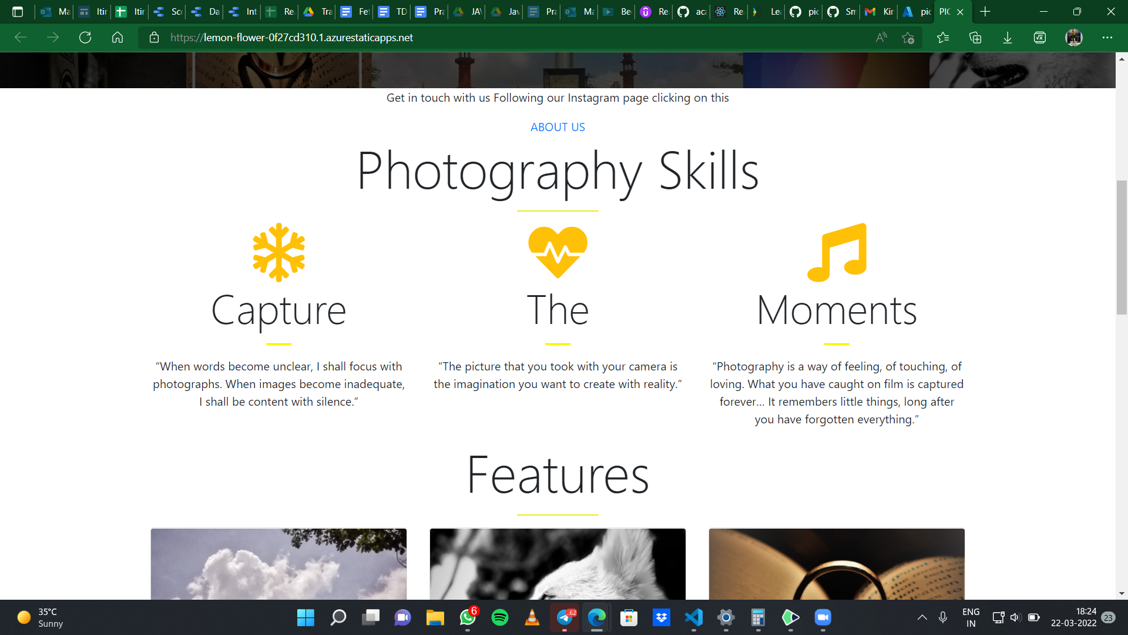1128x635 pixels.
Task: Add page to favorites star icon
Action: tap(908, 38)
